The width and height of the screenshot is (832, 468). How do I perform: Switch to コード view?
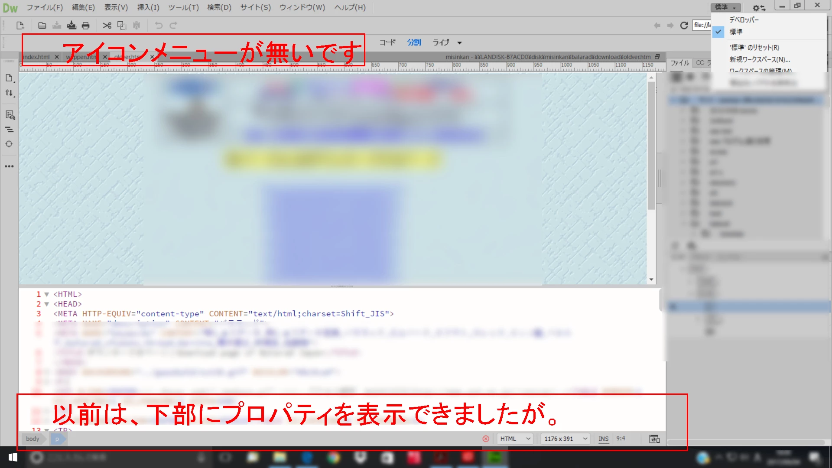click(x=387, y=42)
